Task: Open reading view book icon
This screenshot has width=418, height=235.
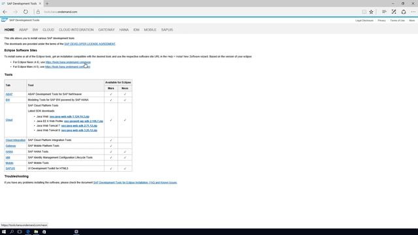Action: click(x=364, y=12)
